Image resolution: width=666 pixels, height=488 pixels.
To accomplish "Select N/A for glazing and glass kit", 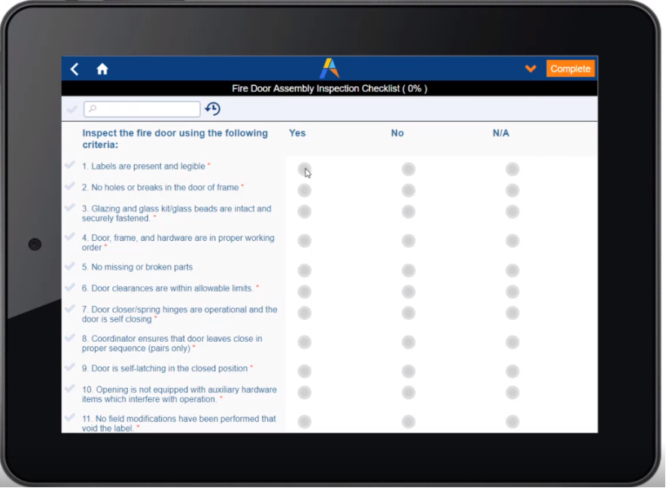I will 512,212.
